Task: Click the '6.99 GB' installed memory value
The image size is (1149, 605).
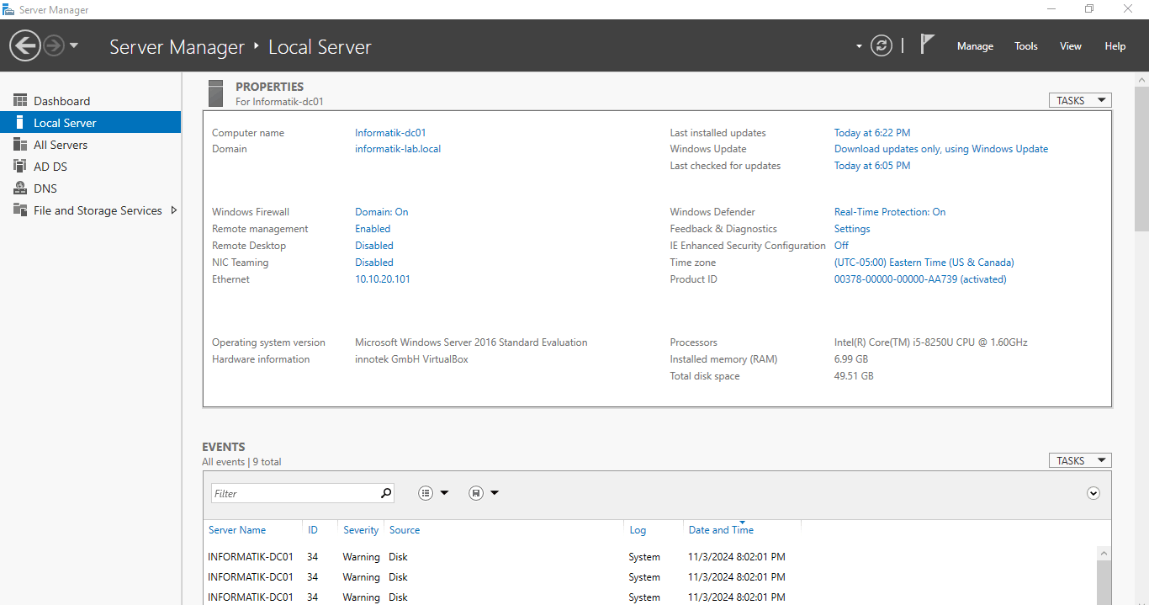Action: click(x=851, y=359)
